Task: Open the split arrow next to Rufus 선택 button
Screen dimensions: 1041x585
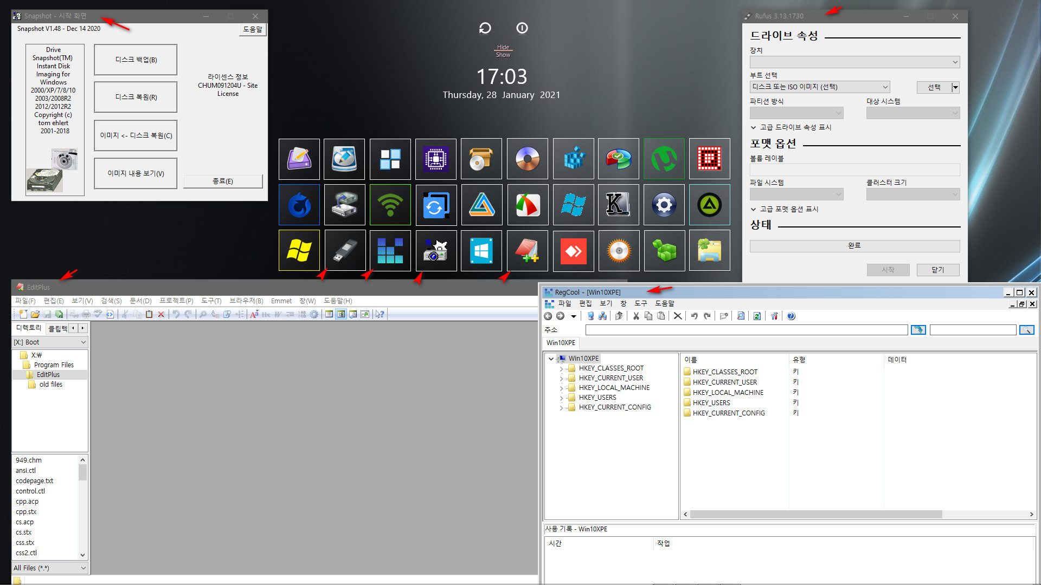Action: click(955, 87)
